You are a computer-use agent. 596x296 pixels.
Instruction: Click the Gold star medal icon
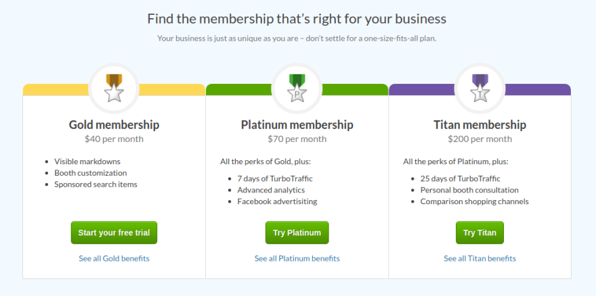[x=114, y=88]
